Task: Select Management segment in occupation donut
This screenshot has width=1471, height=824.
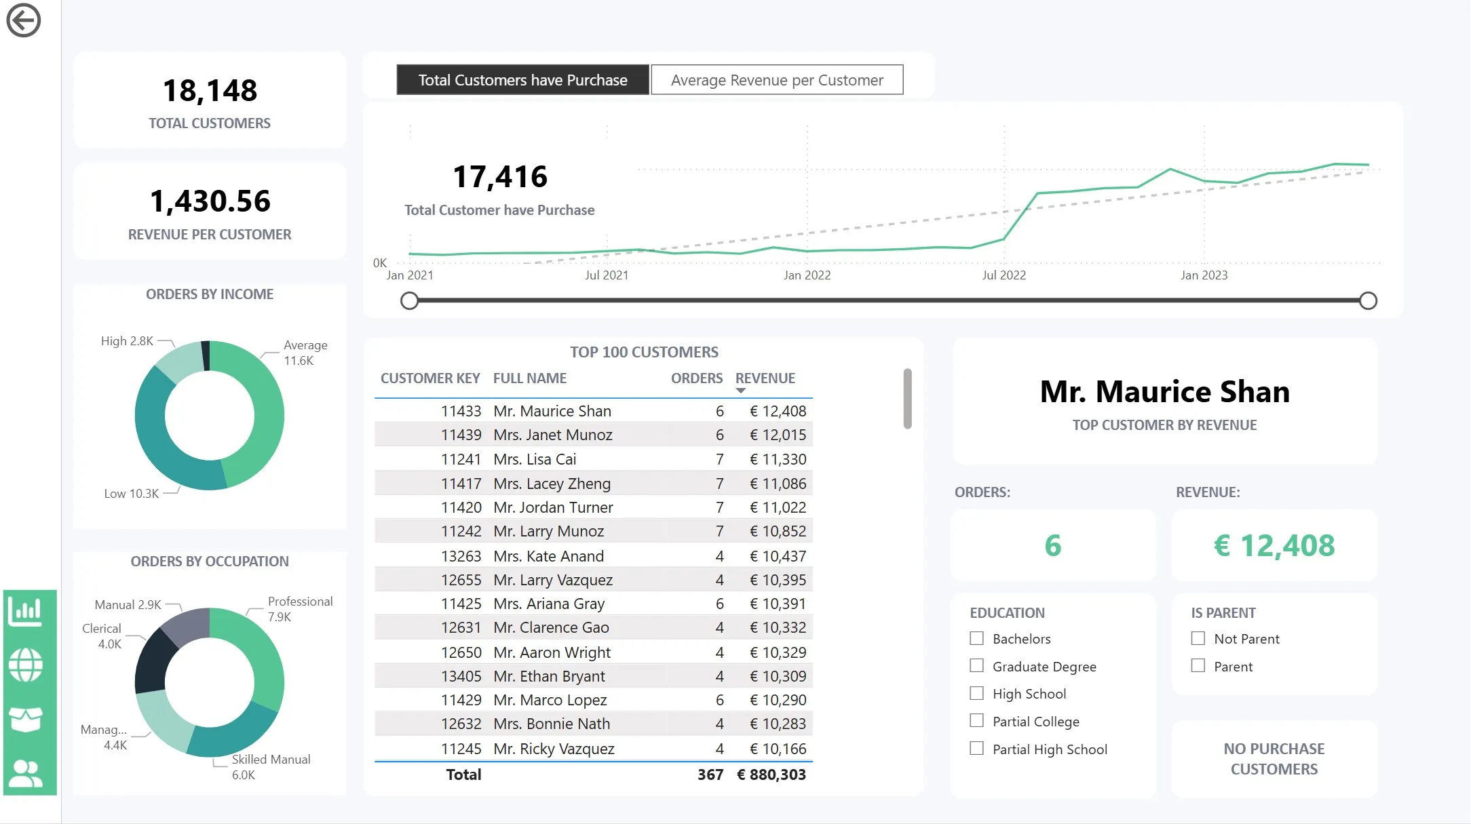Action: pos(163,719)
